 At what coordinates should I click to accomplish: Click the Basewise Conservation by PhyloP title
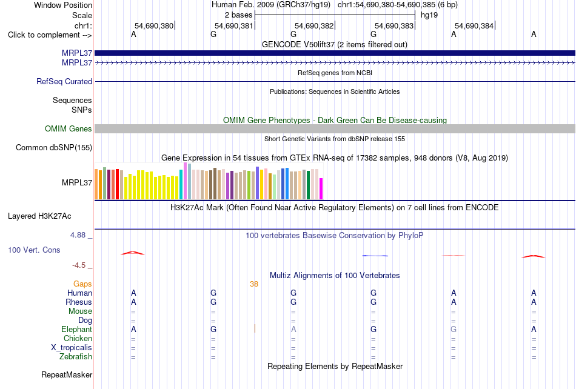coord(335,235)
